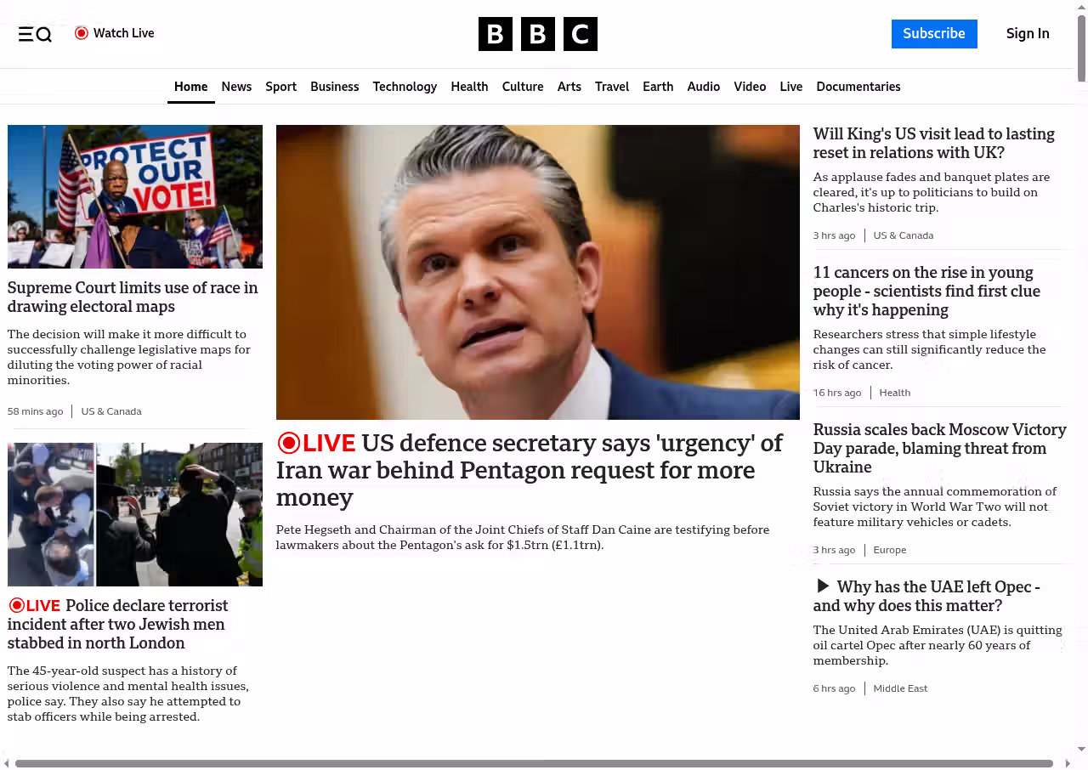Click the Subscribe button
The height and width of the screenshot is (770, 1088).
tap(933, 34)
